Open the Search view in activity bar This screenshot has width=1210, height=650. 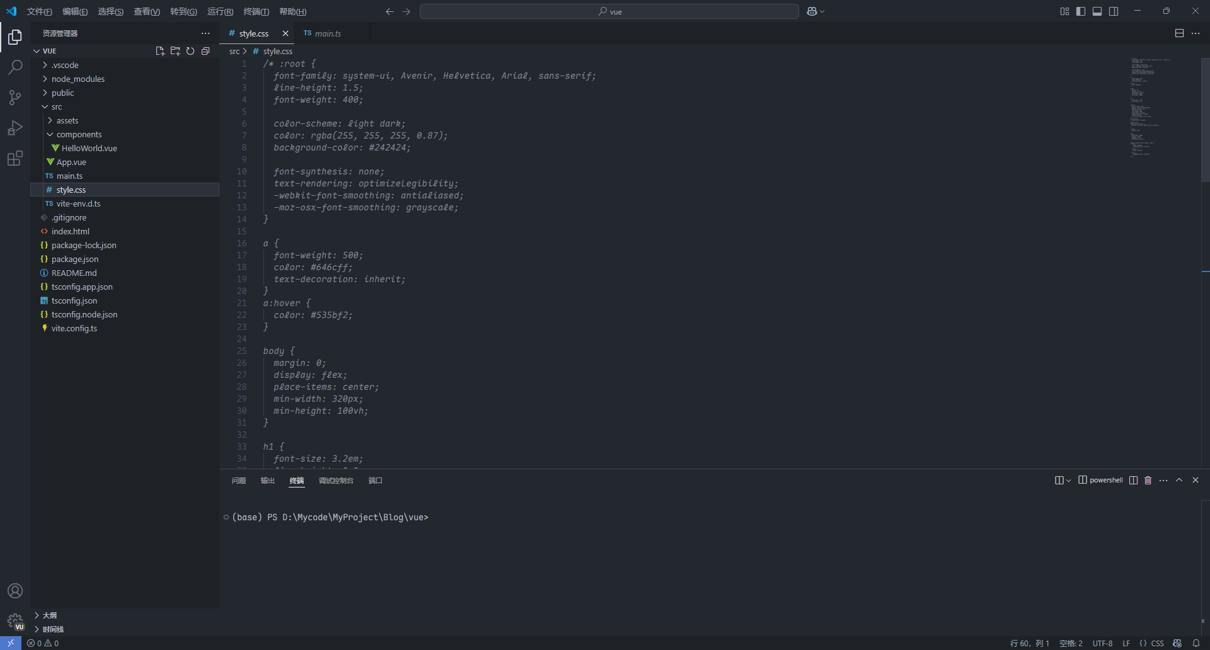(15, 67)
